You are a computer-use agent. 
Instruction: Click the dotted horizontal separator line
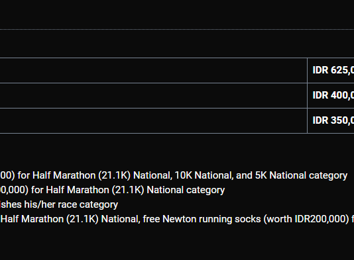tap(177, 29)
